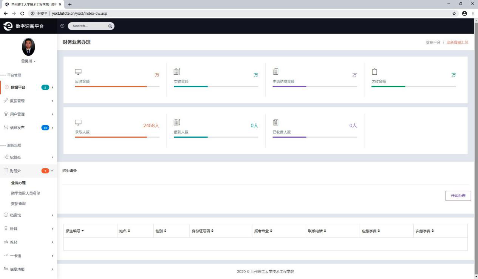Click the 欠收金额 clipboard icon
The image size is (478, 279).
point(374,72)
